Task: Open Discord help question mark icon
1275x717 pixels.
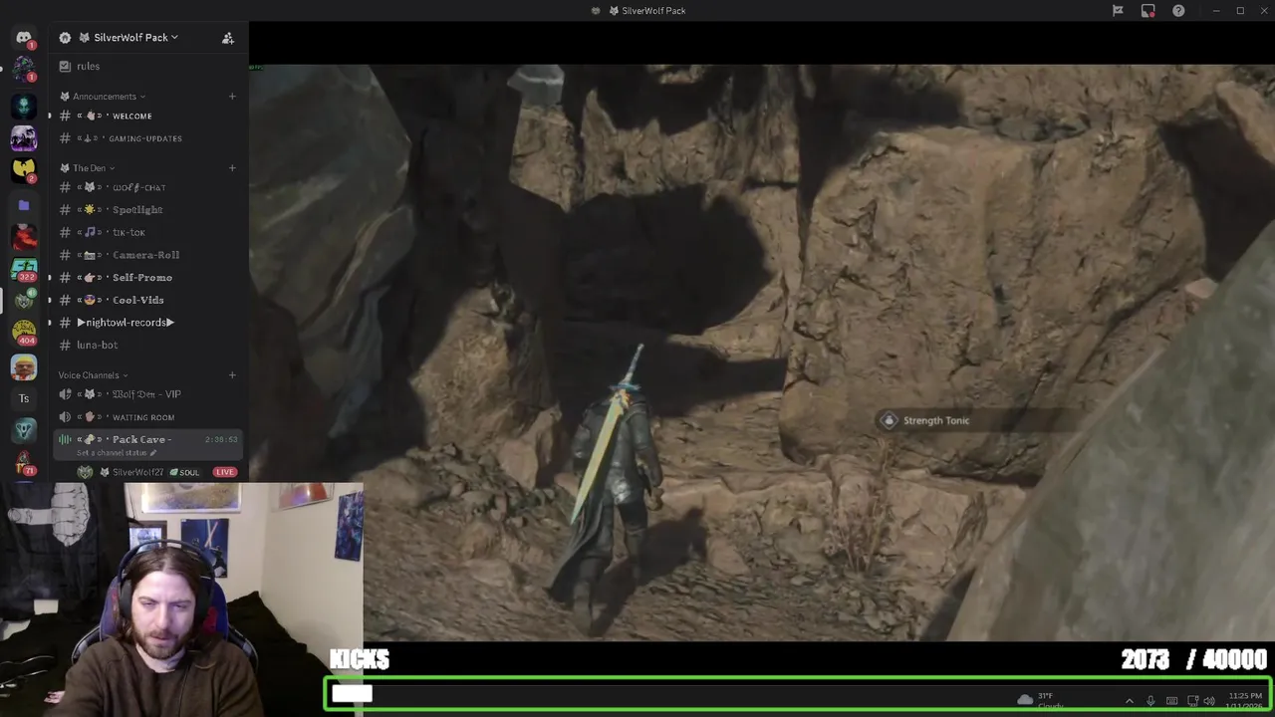Action: pos(1178,11)
